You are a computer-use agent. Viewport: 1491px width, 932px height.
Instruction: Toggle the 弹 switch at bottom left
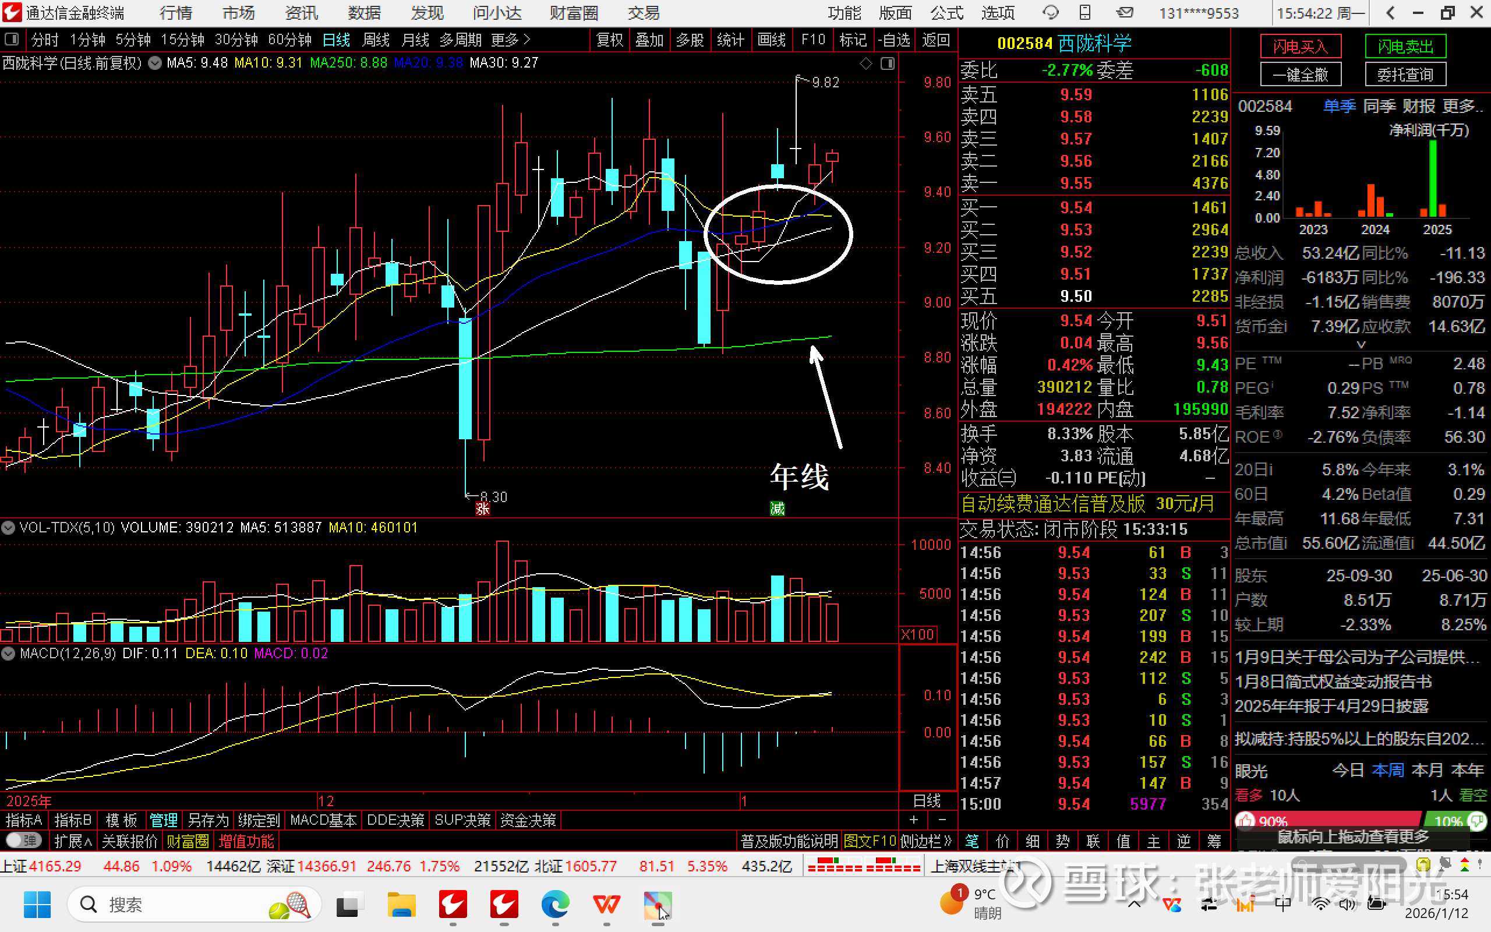[x=23, y=841]
